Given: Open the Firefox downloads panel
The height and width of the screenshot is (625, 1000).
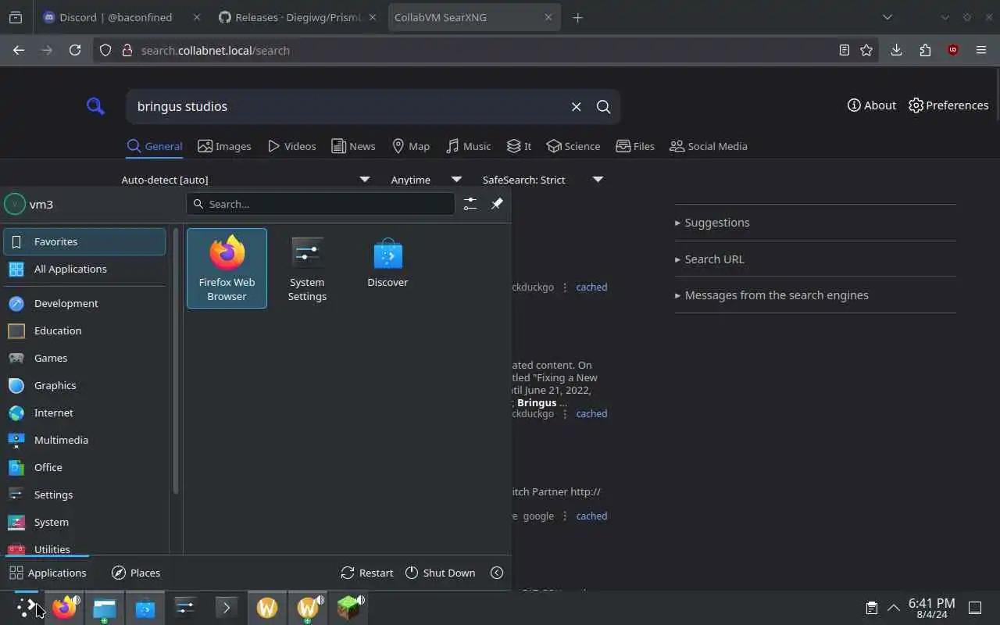Looking at the screenshot, I should tap(896, 50).
